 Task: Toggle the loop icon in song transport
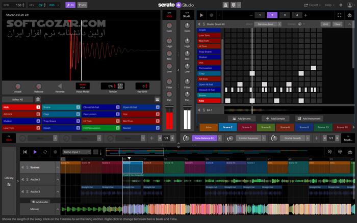tap(45, 152)
